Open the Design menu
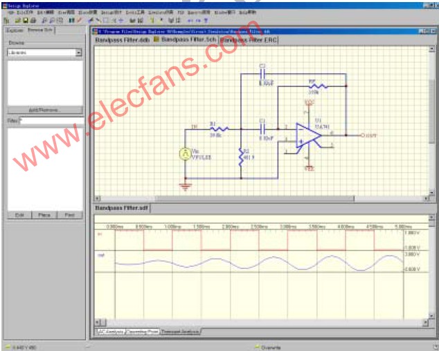Viewport: 439px width, 351px height. (x=111, y=12)
